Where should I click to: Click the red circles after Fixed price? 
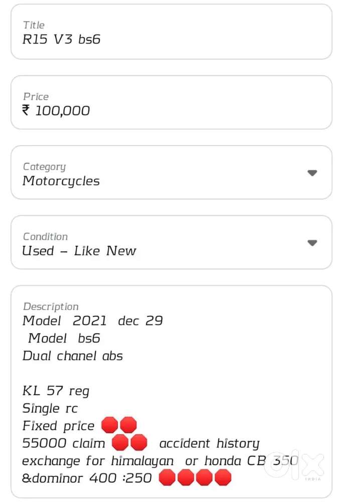pos(119,425)
